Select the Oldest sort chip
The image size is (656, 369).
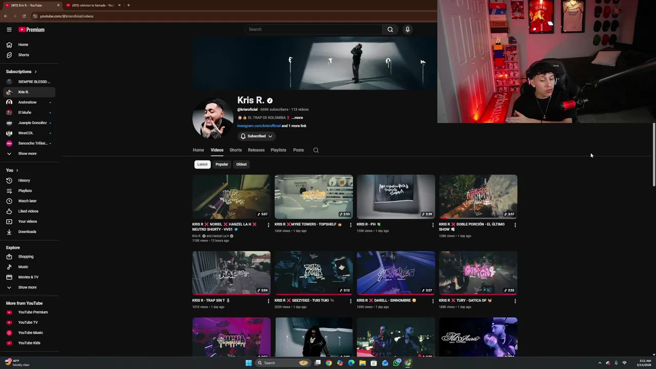coord(241,165)
